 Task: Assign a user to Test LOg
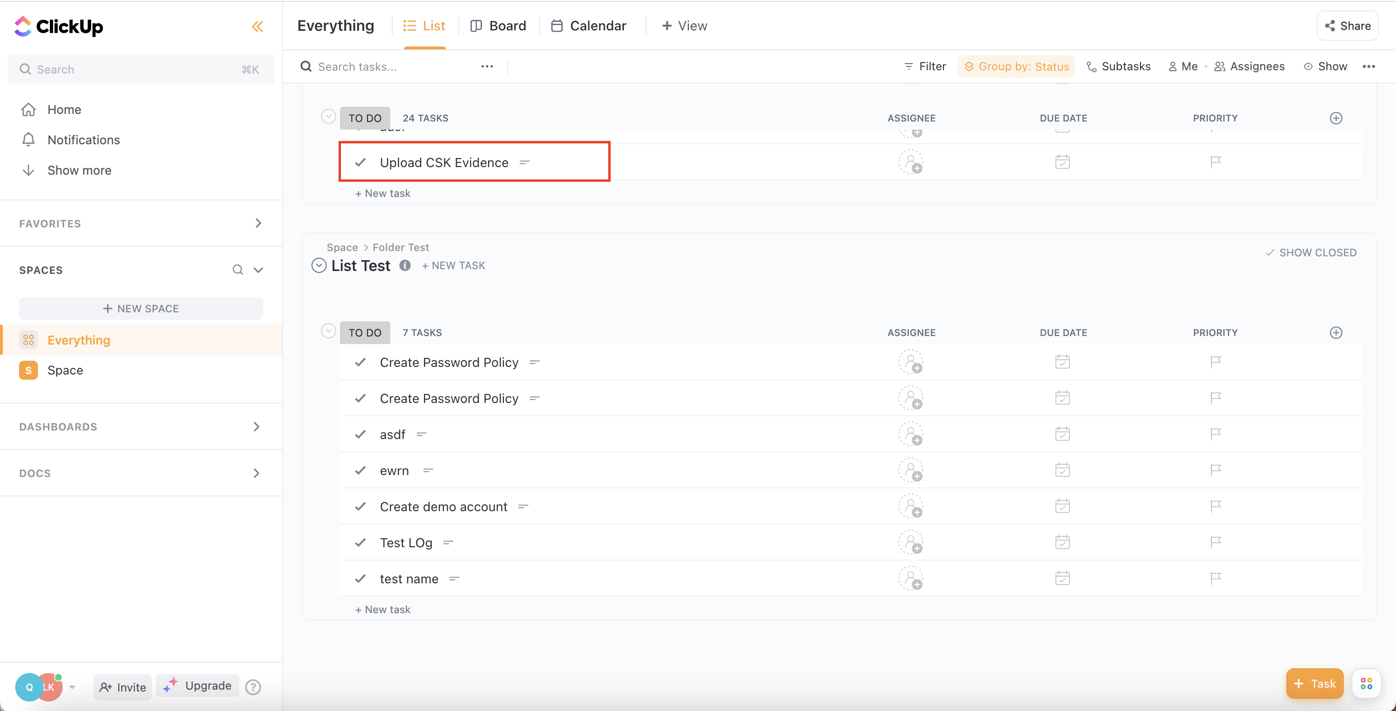point(911,543)
